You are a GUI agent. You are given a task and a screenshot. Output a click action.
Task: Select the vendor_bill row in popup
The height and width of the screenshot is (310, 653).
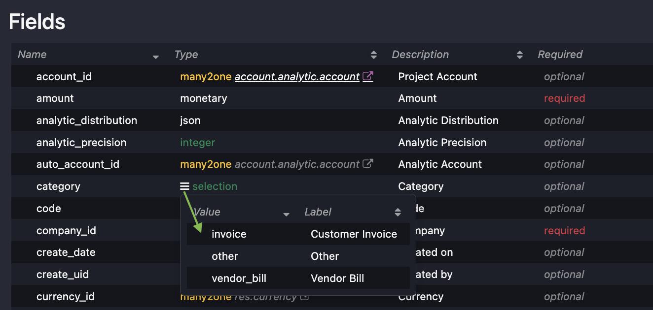(239, 278)
